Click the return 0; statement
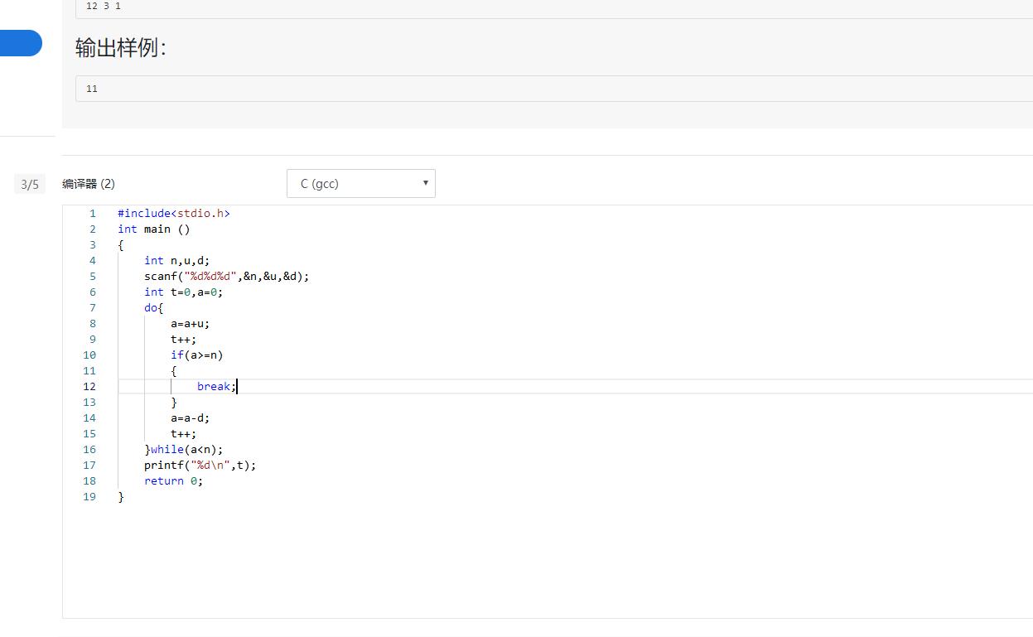Viewport: 1033px width, 637px height. [173, 481]
